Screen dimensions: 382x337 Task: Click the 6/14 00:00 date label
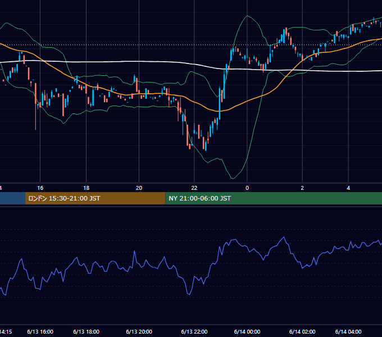pos(247,331)
